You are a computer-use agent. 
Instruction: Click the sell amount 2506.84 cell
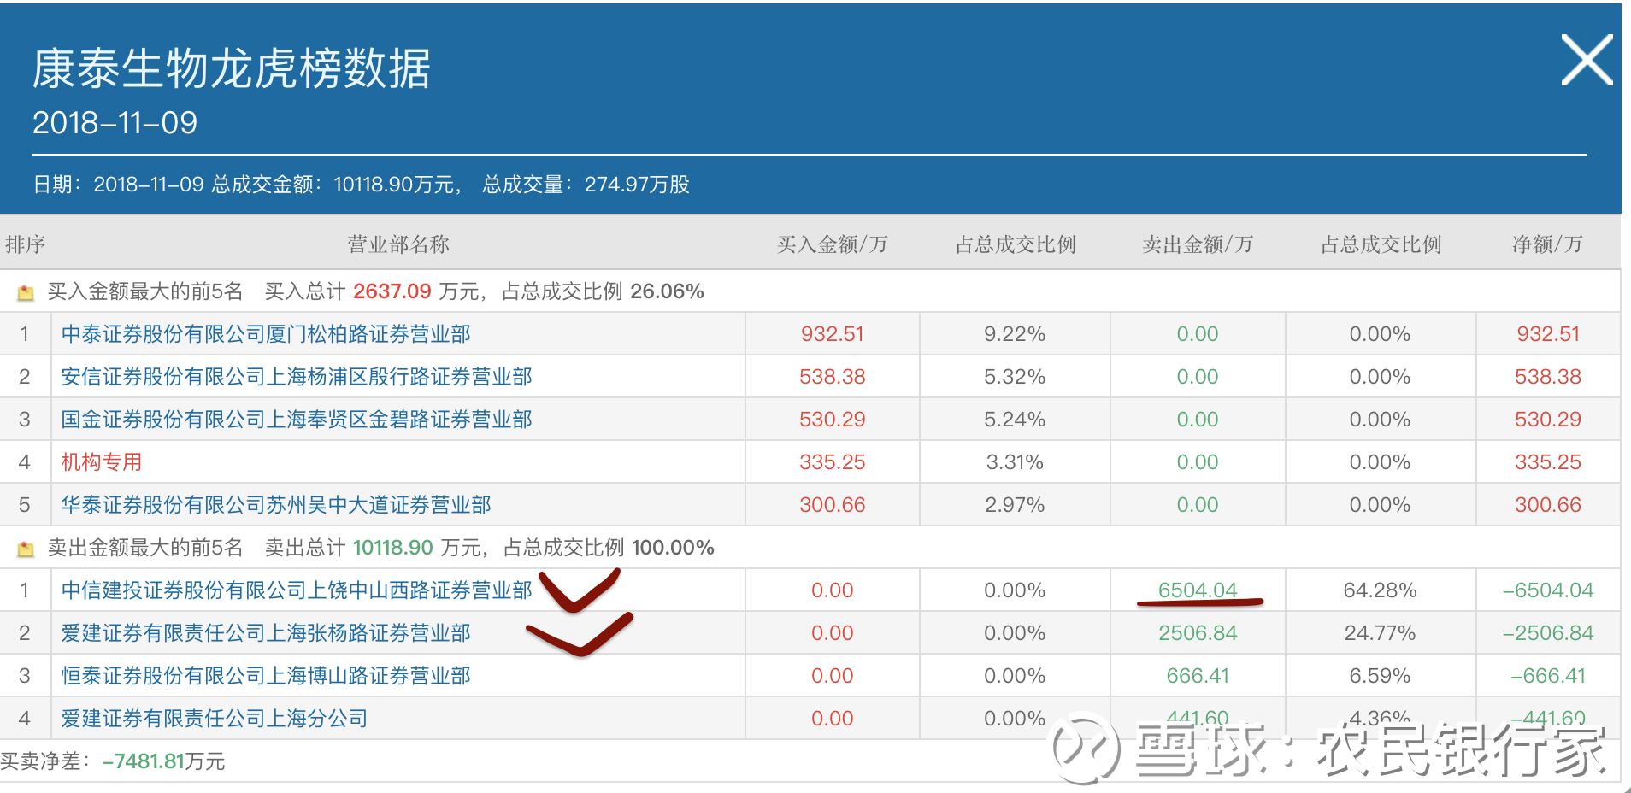point(1198,633)
